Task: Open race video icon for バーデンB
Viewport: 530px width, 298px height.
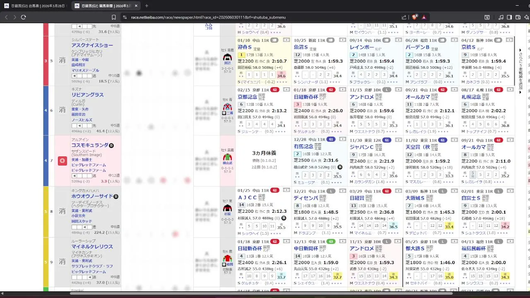Action: pyautogui.click(x=454, y=40)
